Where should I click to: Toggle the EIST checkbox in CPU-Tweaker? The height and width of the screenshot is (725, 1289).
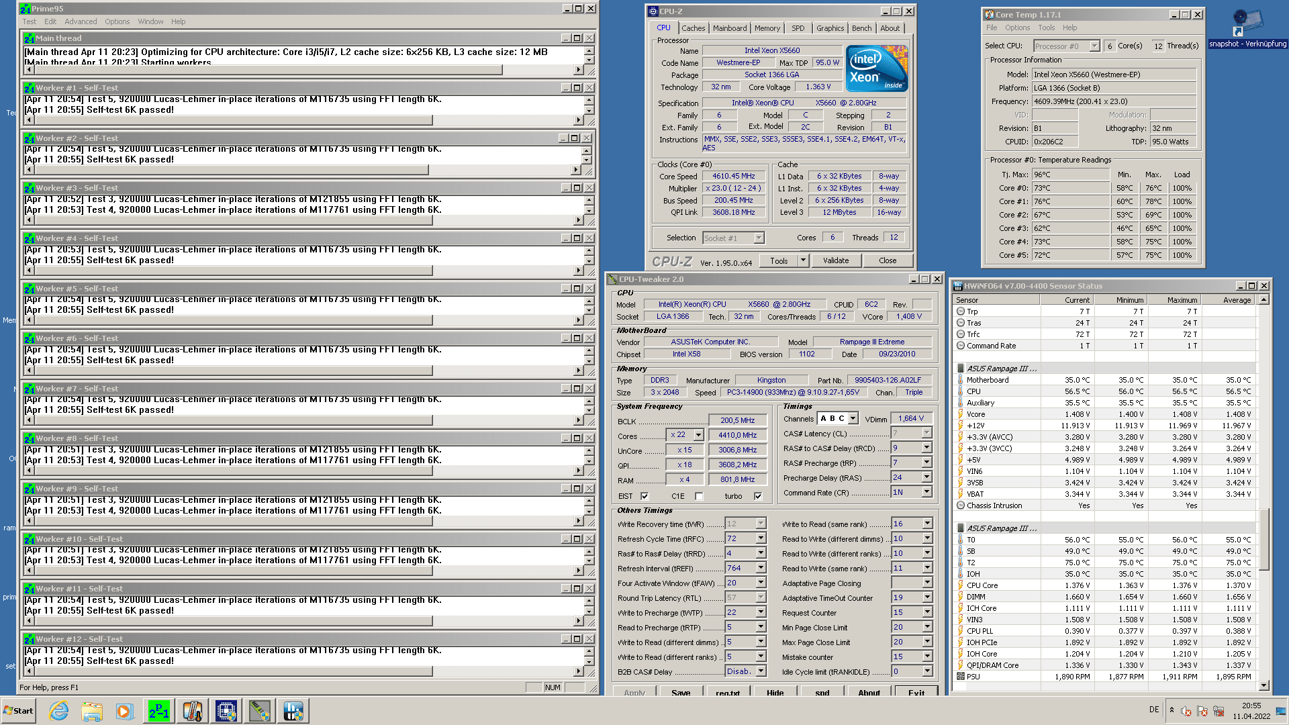coord(644,496)
